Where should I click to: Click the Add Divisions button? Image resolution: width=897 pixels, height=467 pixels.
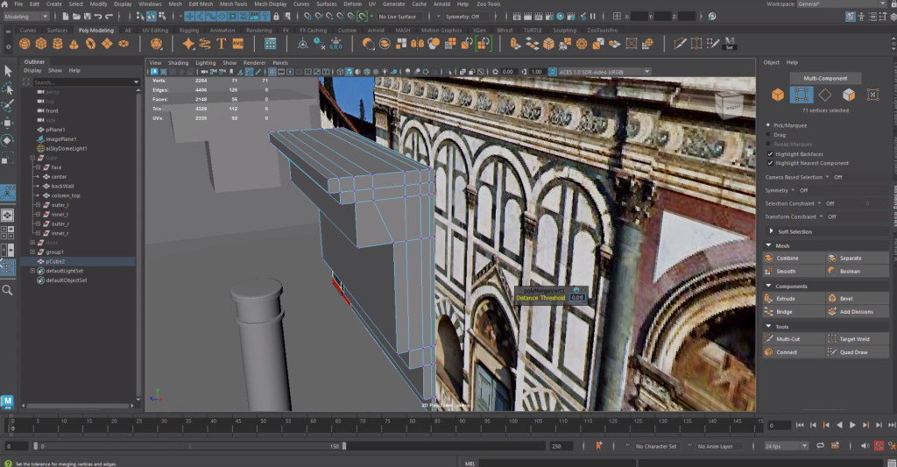coord(858,312)
